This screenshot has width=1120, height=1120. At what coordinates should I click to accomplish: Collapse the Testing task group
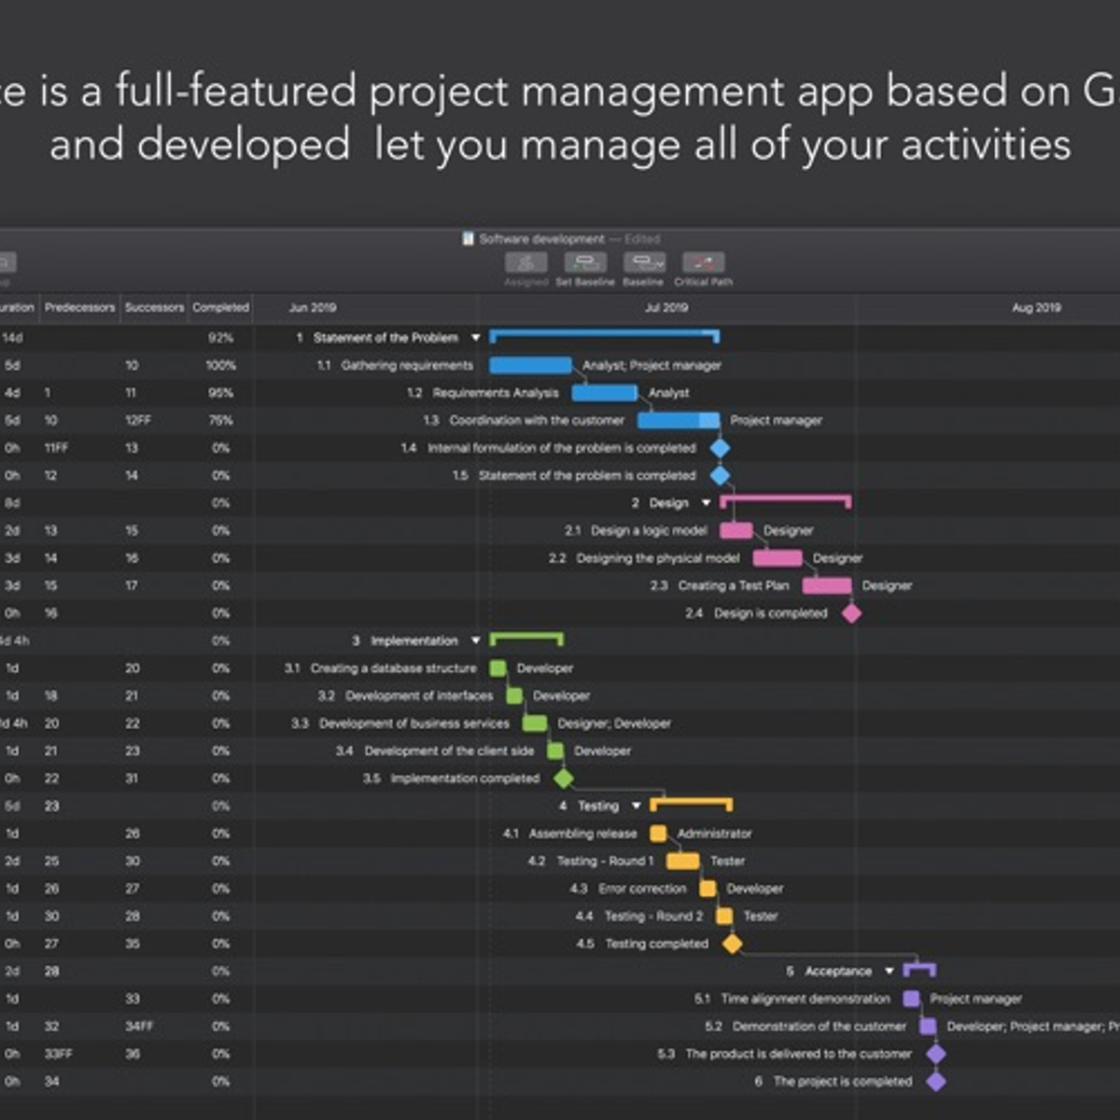(x=637, y=805)
